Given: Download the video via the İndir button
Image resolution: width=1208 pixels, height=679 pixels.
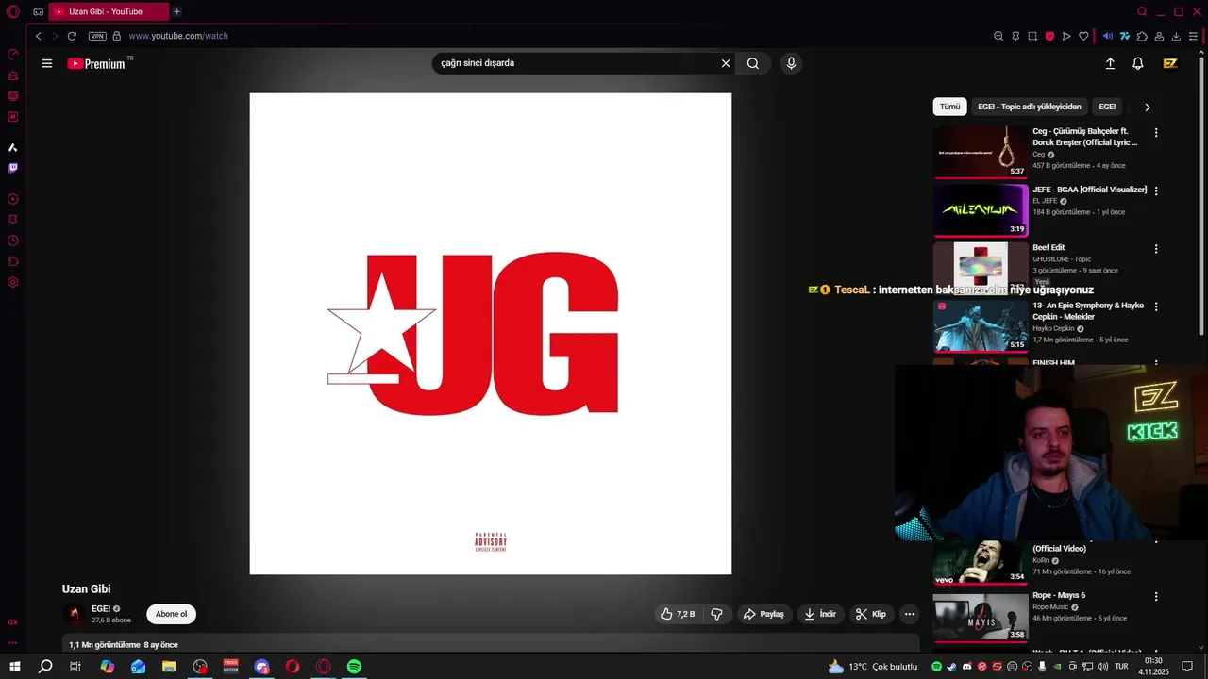Looking at the screenshot, I should [x=820, y=614].
